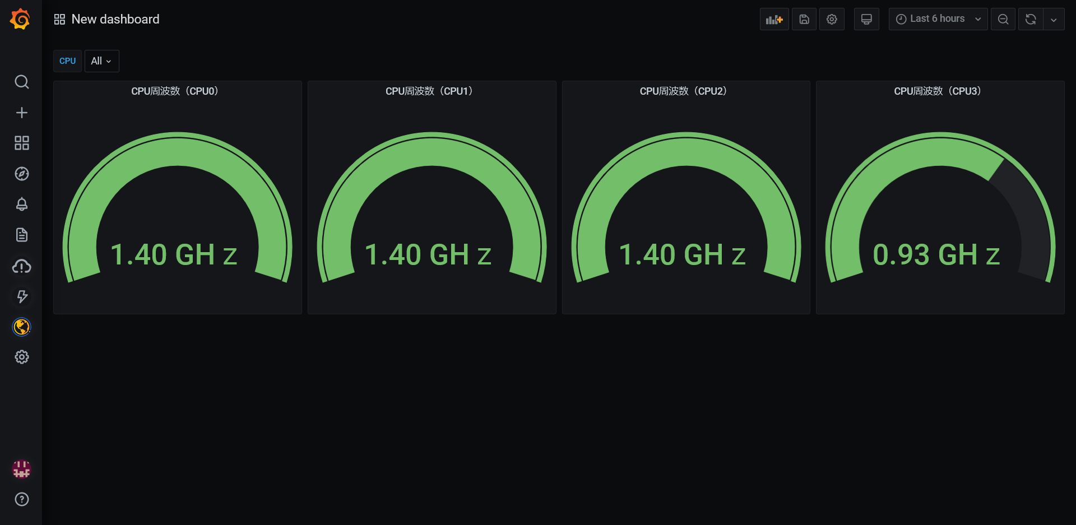Click the refresh dashboard button
This screenshot has height=525, width=1076.
click(x=1030, y=19)
